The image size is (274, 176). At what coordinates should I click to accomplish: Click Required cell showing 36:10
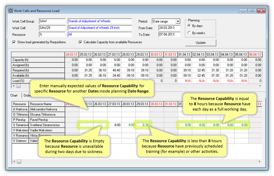coord(100,70)
